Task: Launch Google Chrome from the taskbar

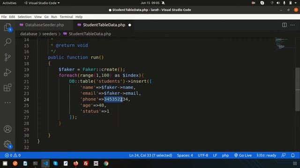Action: [106, 163]
